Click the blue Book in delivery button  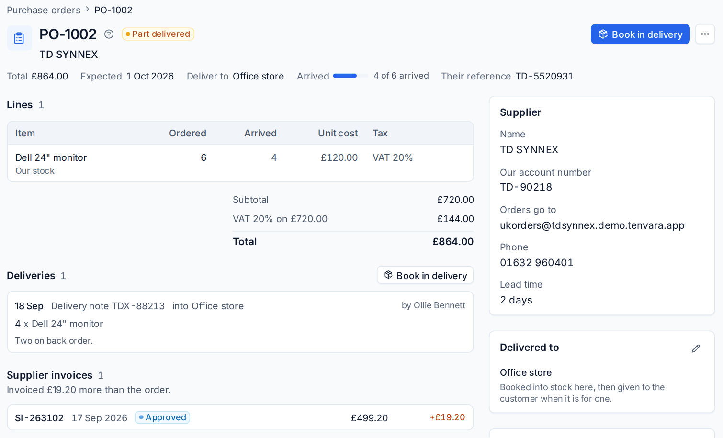tap(640, 34)
